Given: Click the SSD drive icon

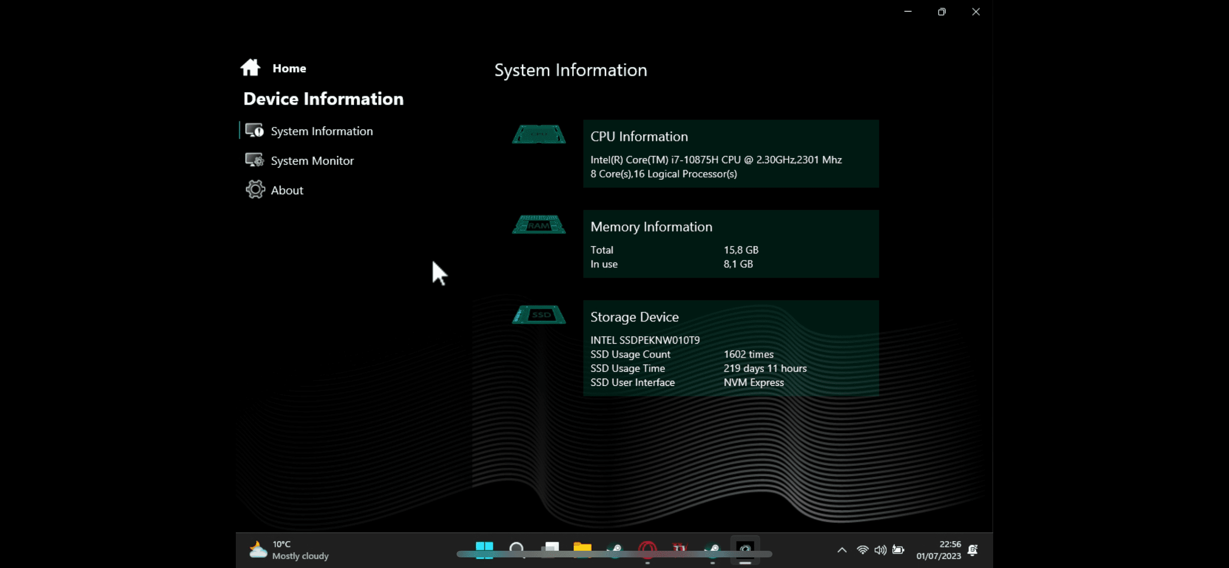Looking at the screenshot, I should pyautogui.click(x=539, y=315).
